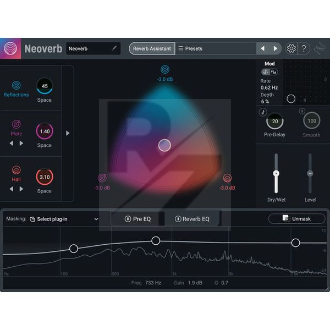The width and height of the screenshot is (330, 330).
Task: Click the Neoverb logo icon
Action: [x=10, y=48]
